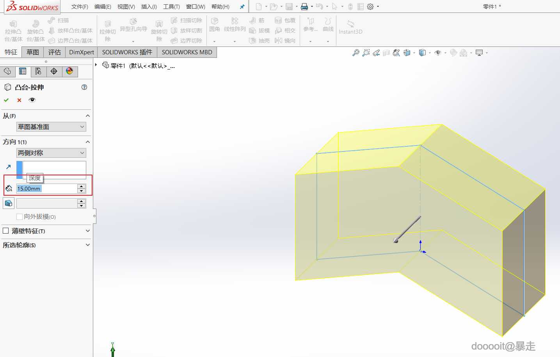Screen dimensions: 560x357
Task: Confirm extrude with green checkmark
Action: click(x=6, y=100)
